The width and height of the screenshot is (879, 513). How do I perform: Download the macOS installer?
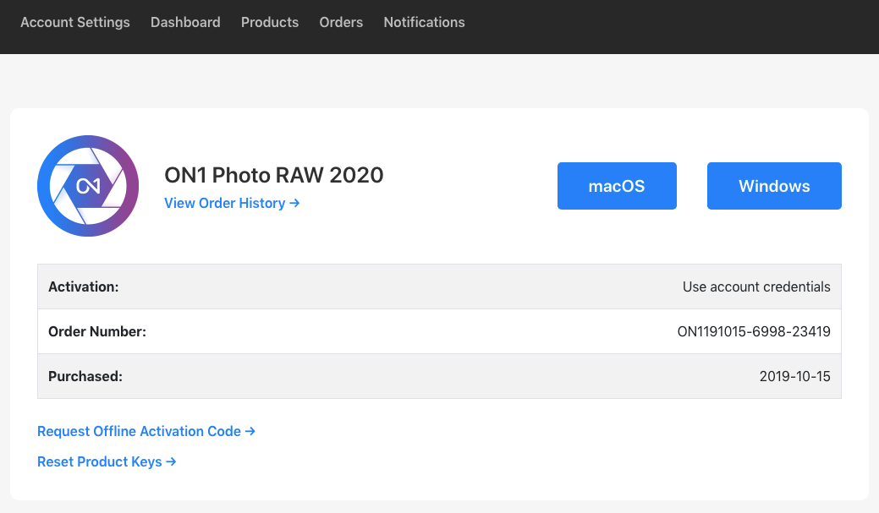point(617,186)
